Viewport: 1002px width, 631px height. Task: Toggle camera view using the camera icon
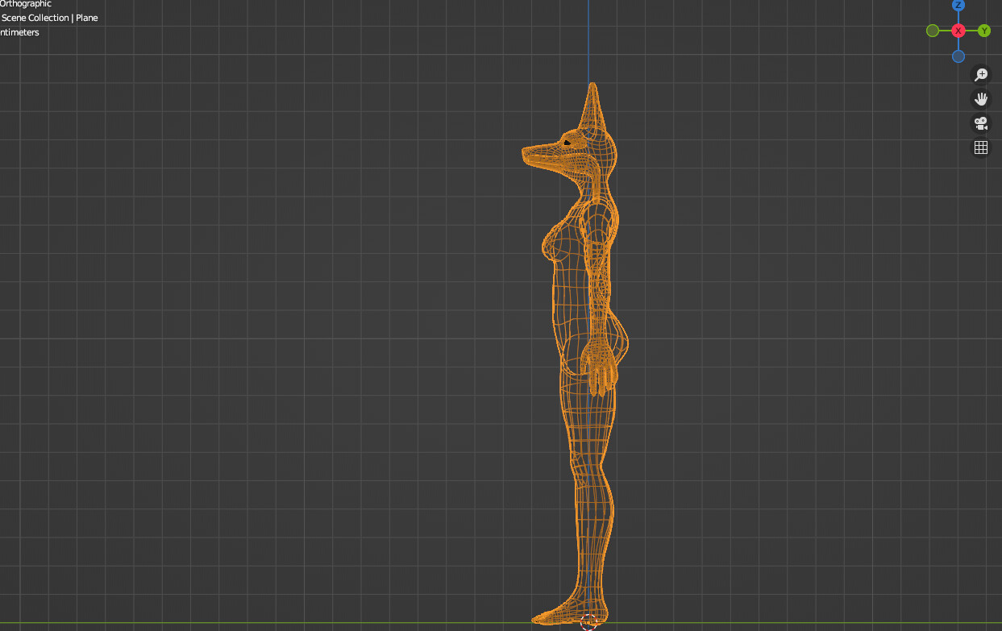980,123
